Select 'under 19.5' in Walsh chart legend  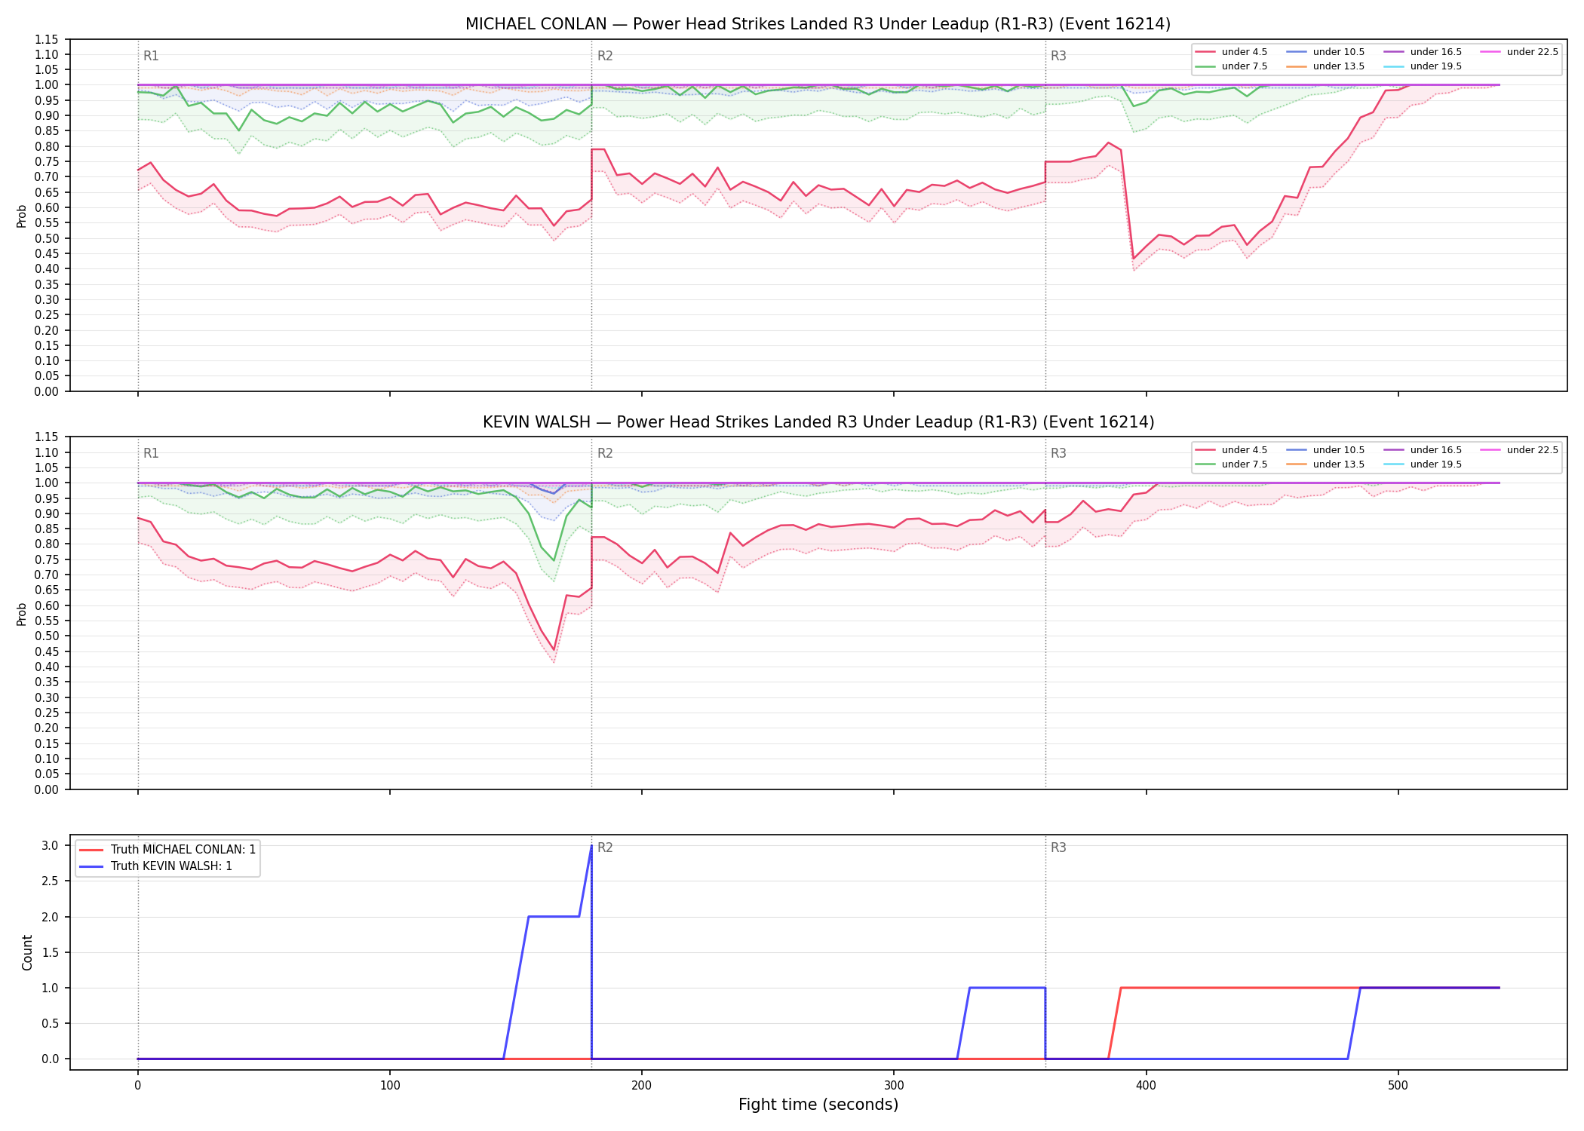pyautogui.click(x=1423, y=464)
